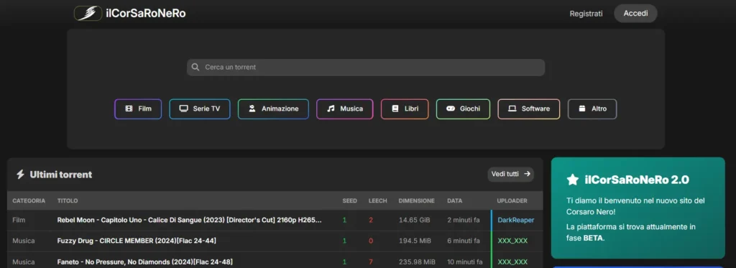Click the 2 minuti fa date
This screenshot has height=268, width=736.
point(464,220)
